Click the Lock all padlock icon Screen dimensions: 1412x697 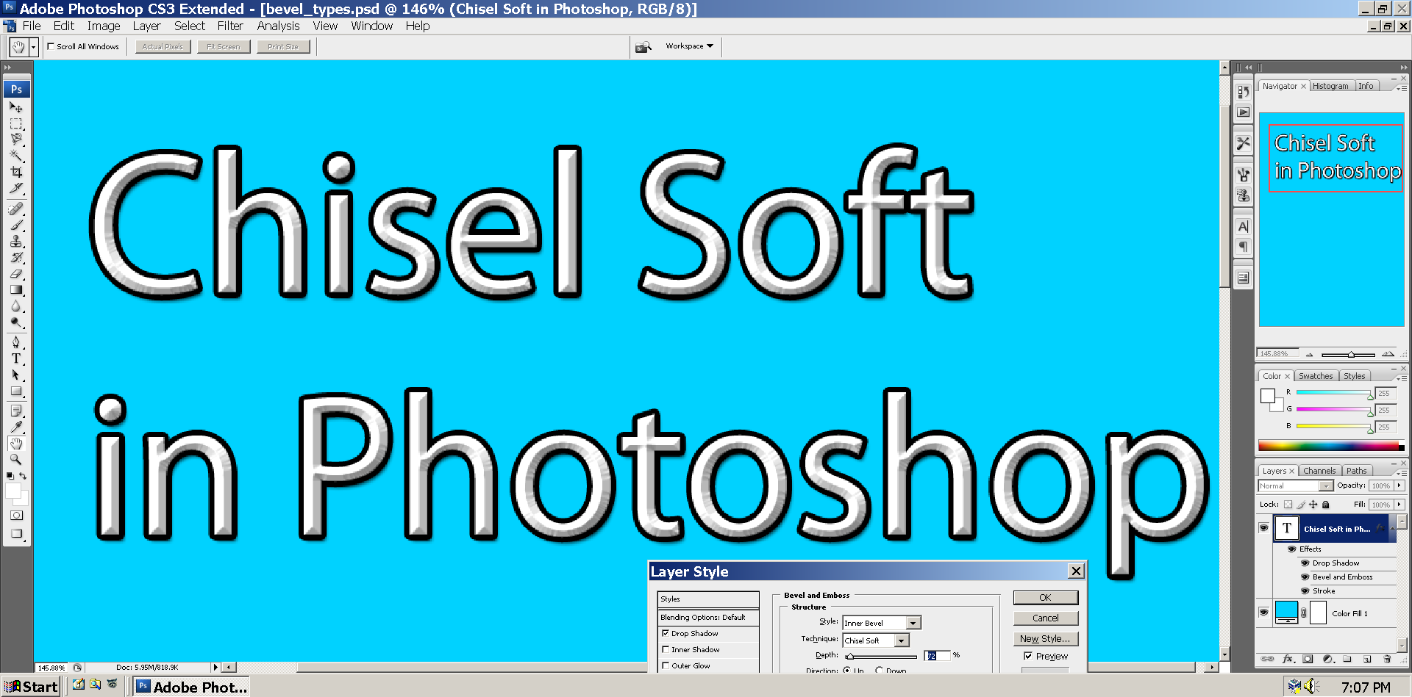tap(1325, 505)
